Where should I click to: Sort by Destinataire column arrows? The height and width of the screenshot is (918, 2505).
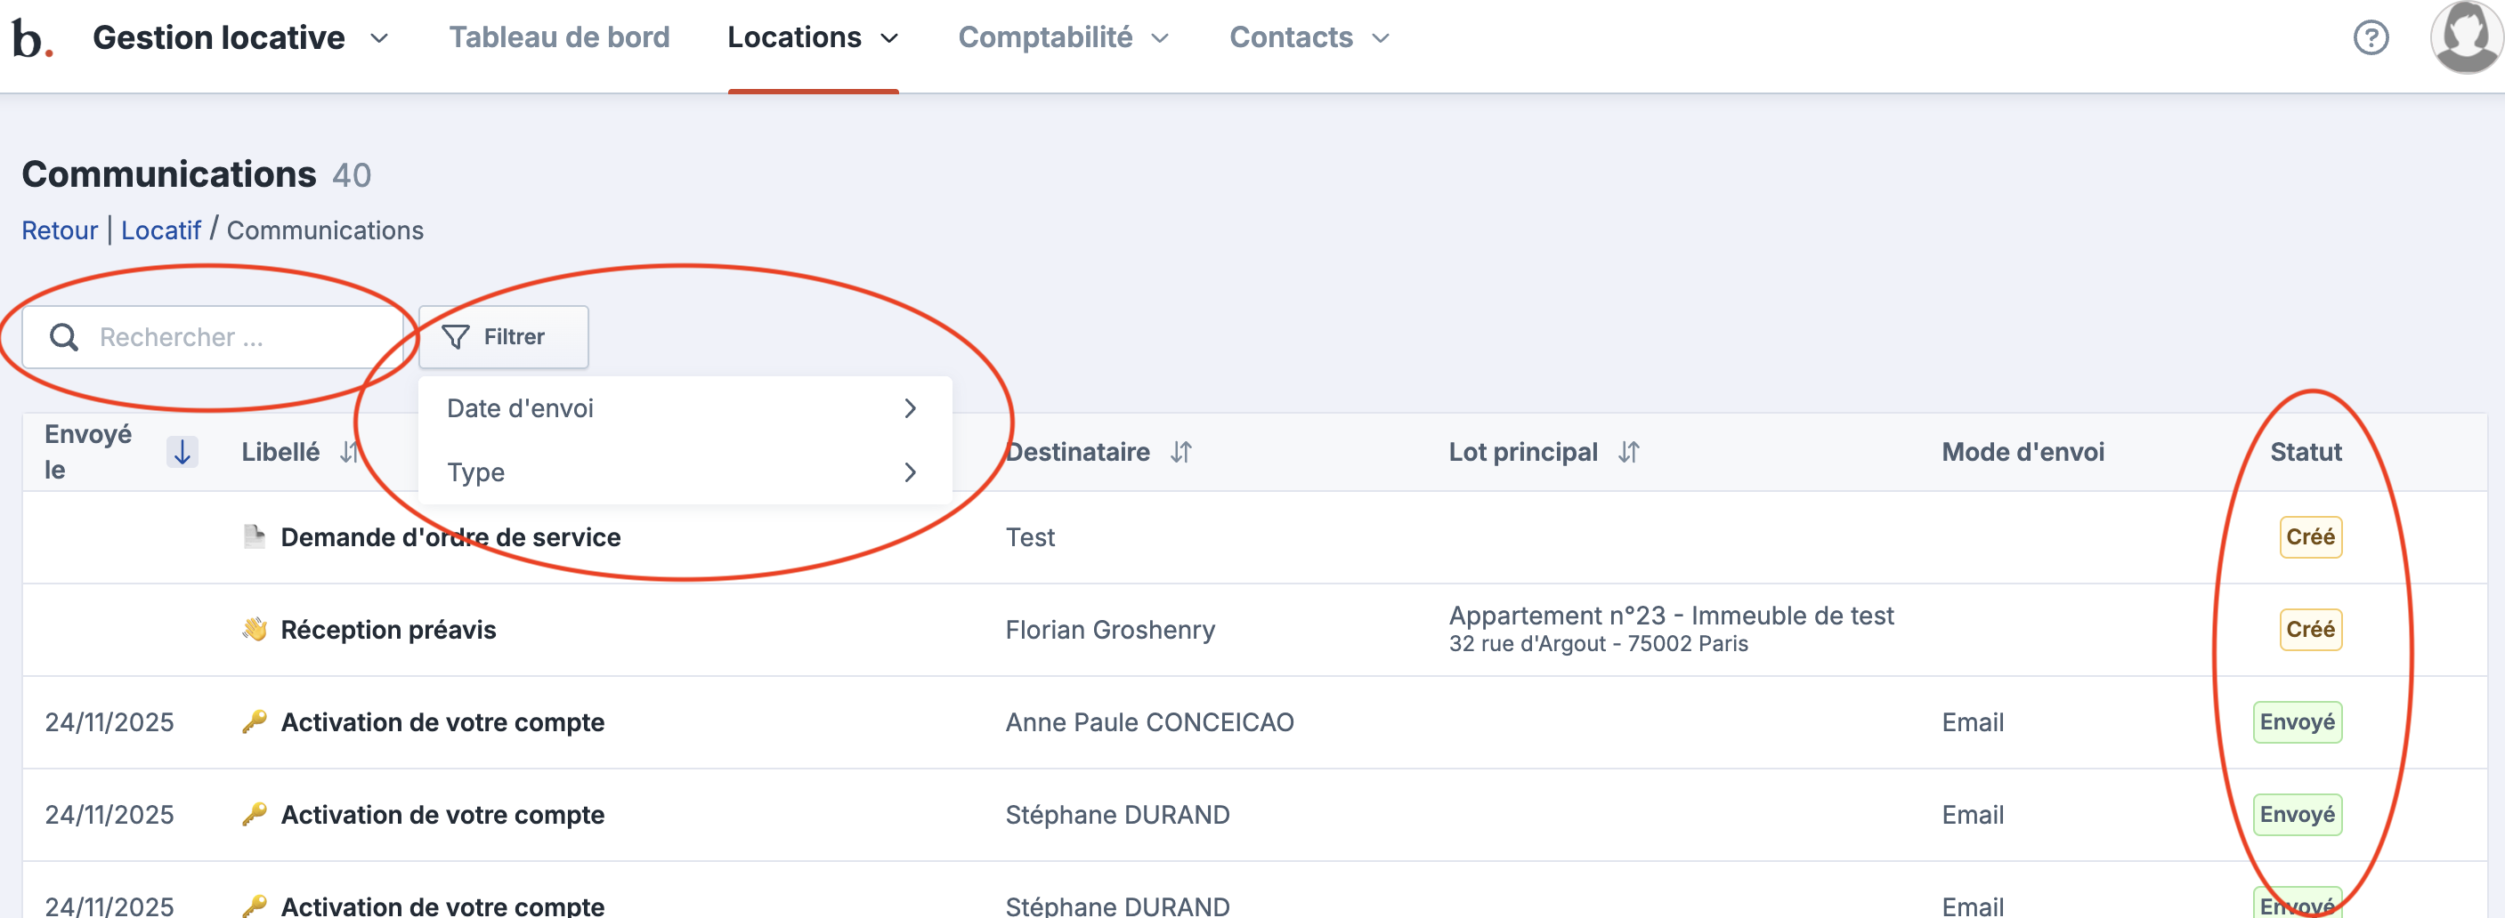1180,452
